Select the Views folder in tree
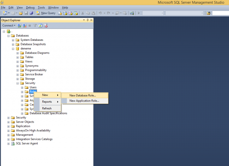229x166 pixels. (x=28, y=61)
